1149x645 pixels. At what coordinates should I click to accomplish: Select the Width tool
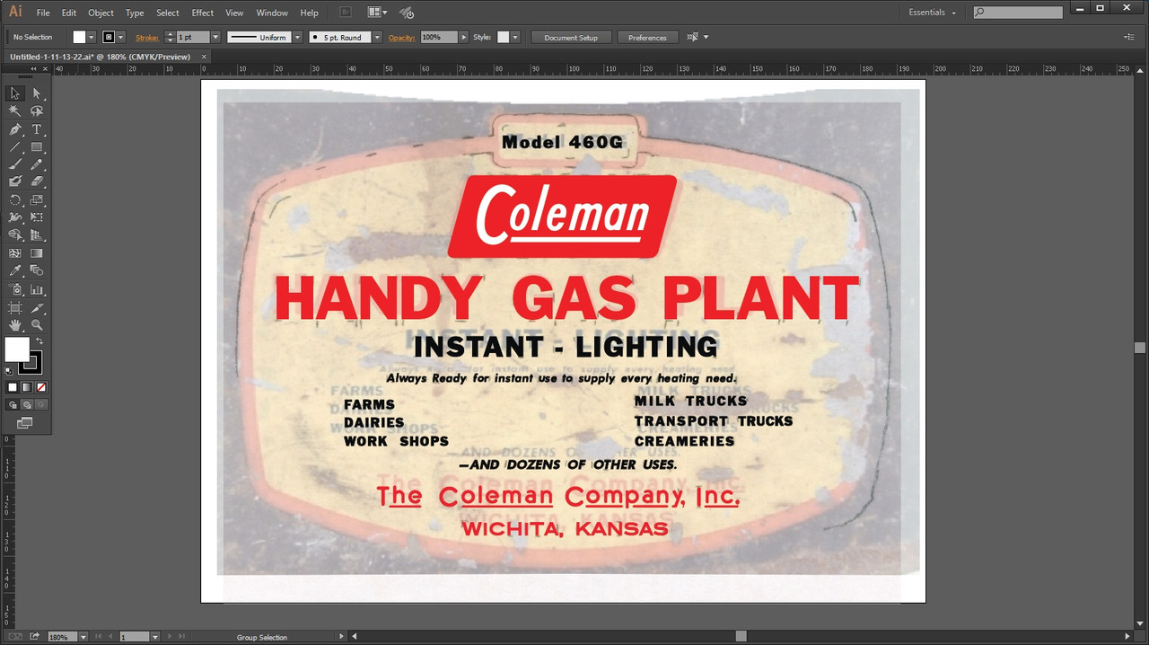(15, 217)
